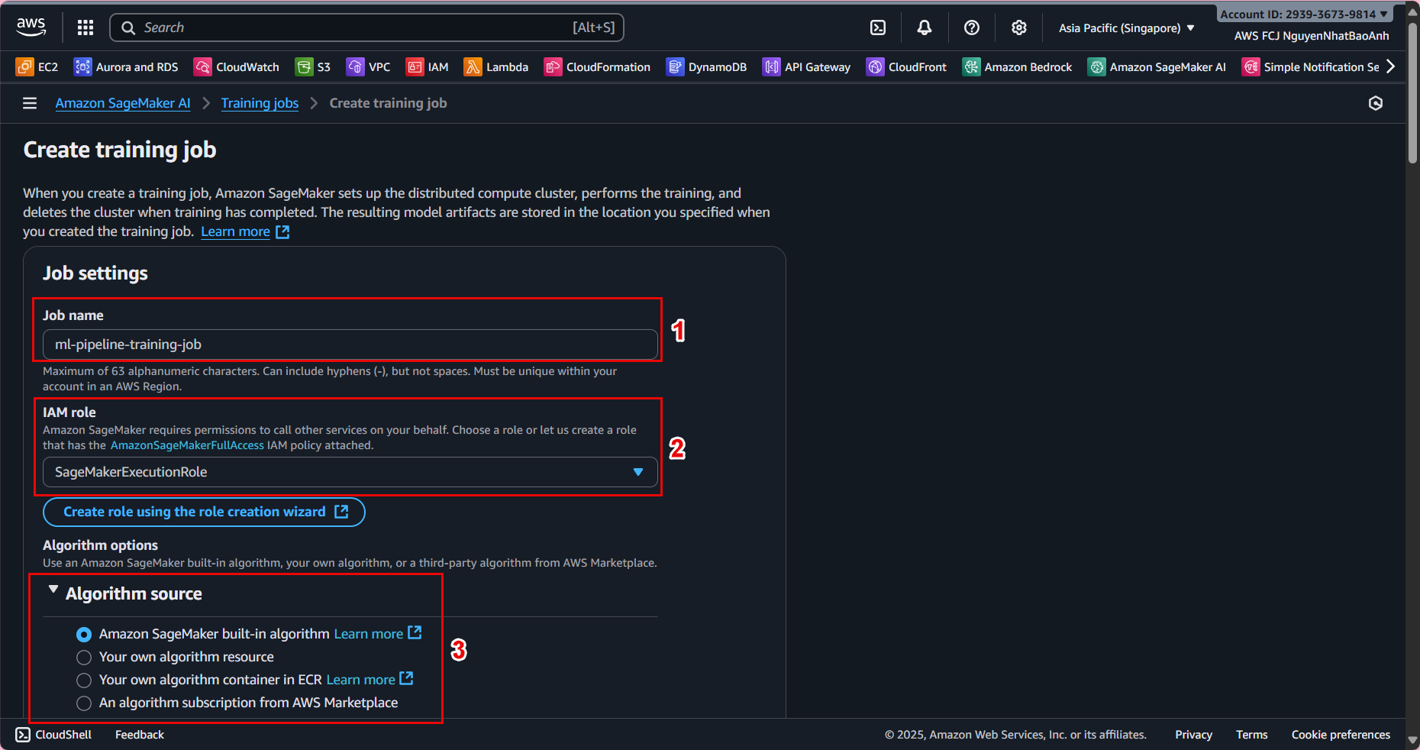Open Amazon Bedrock shortcut
The image size is (1420, 750).
coord(1017,67)
